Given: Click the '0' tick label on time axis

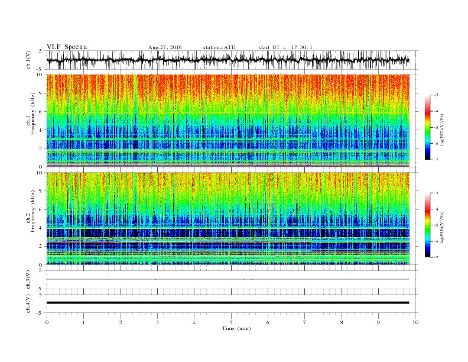Looking at the screenshot, I should coord(47,322).
